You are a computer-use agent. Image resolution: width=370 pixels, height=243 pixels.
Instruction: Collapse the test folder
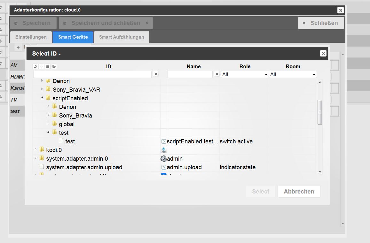48,132
